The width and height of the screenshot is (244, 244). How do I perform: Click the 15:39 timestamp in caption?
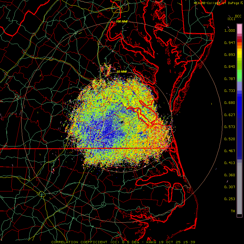coord(190,242)
